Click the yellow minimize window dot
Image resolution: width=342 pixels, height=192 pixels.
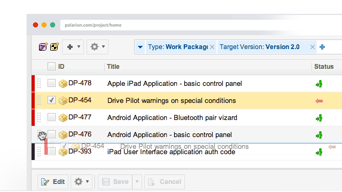(44, 25)
